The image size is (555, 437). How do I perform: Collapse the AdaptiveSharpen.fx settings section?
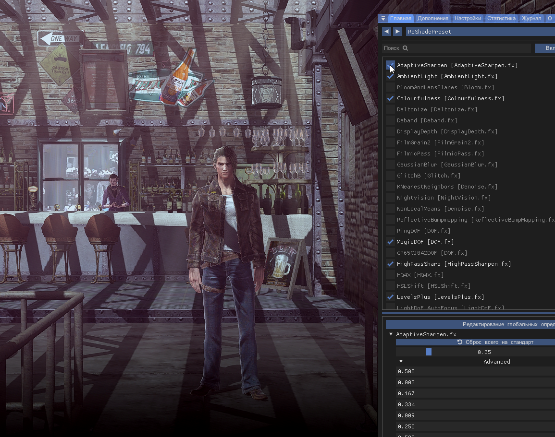[391, 334]
